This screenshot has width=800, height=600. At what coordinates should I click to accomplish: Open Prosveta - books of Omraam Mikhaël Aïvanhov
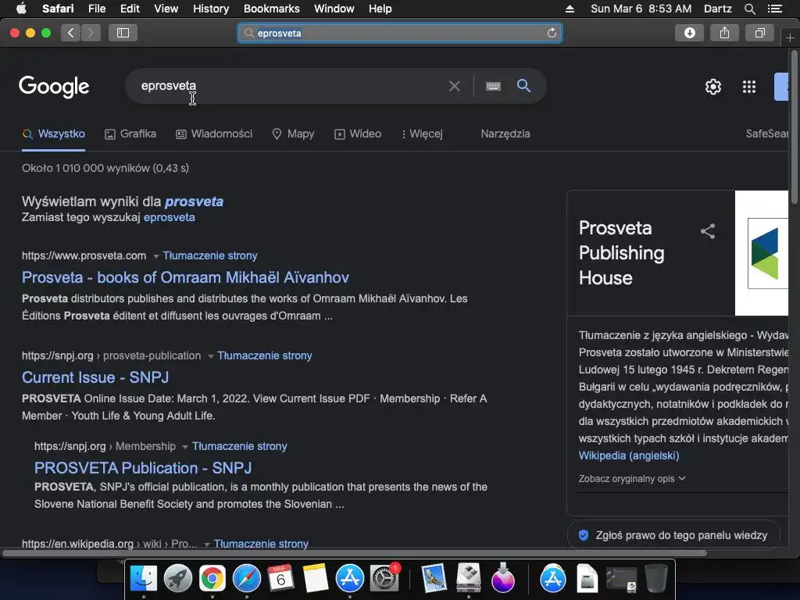(185, 277)
